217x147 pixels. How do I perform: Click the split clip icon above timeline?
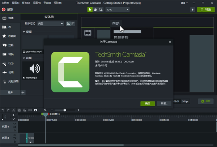click(x=30, y=110)
